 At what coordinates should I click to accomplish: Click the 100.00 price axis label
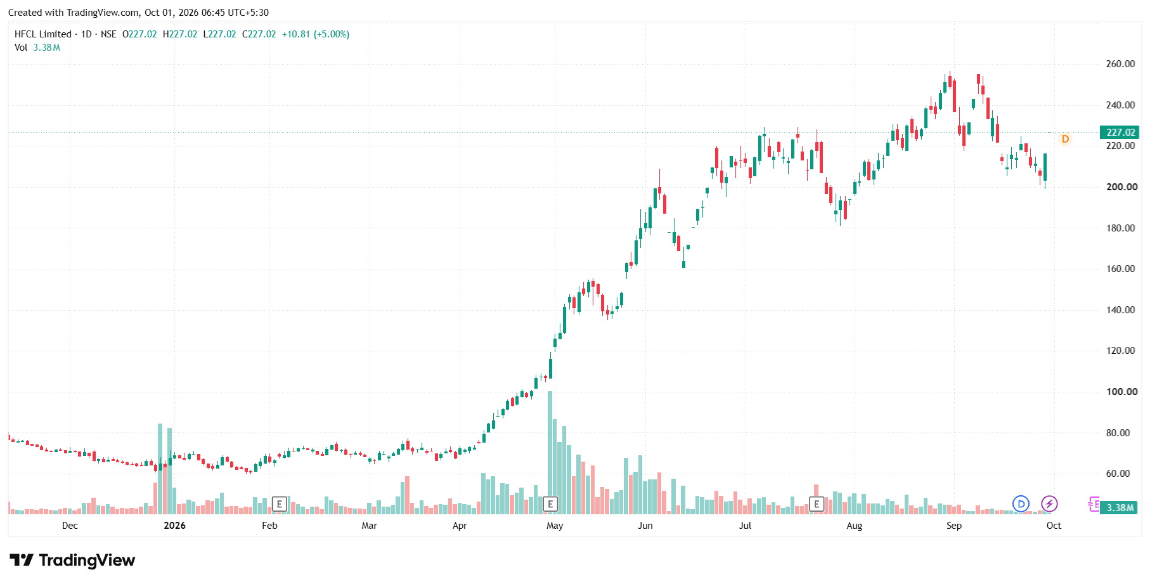point(1121,392)
